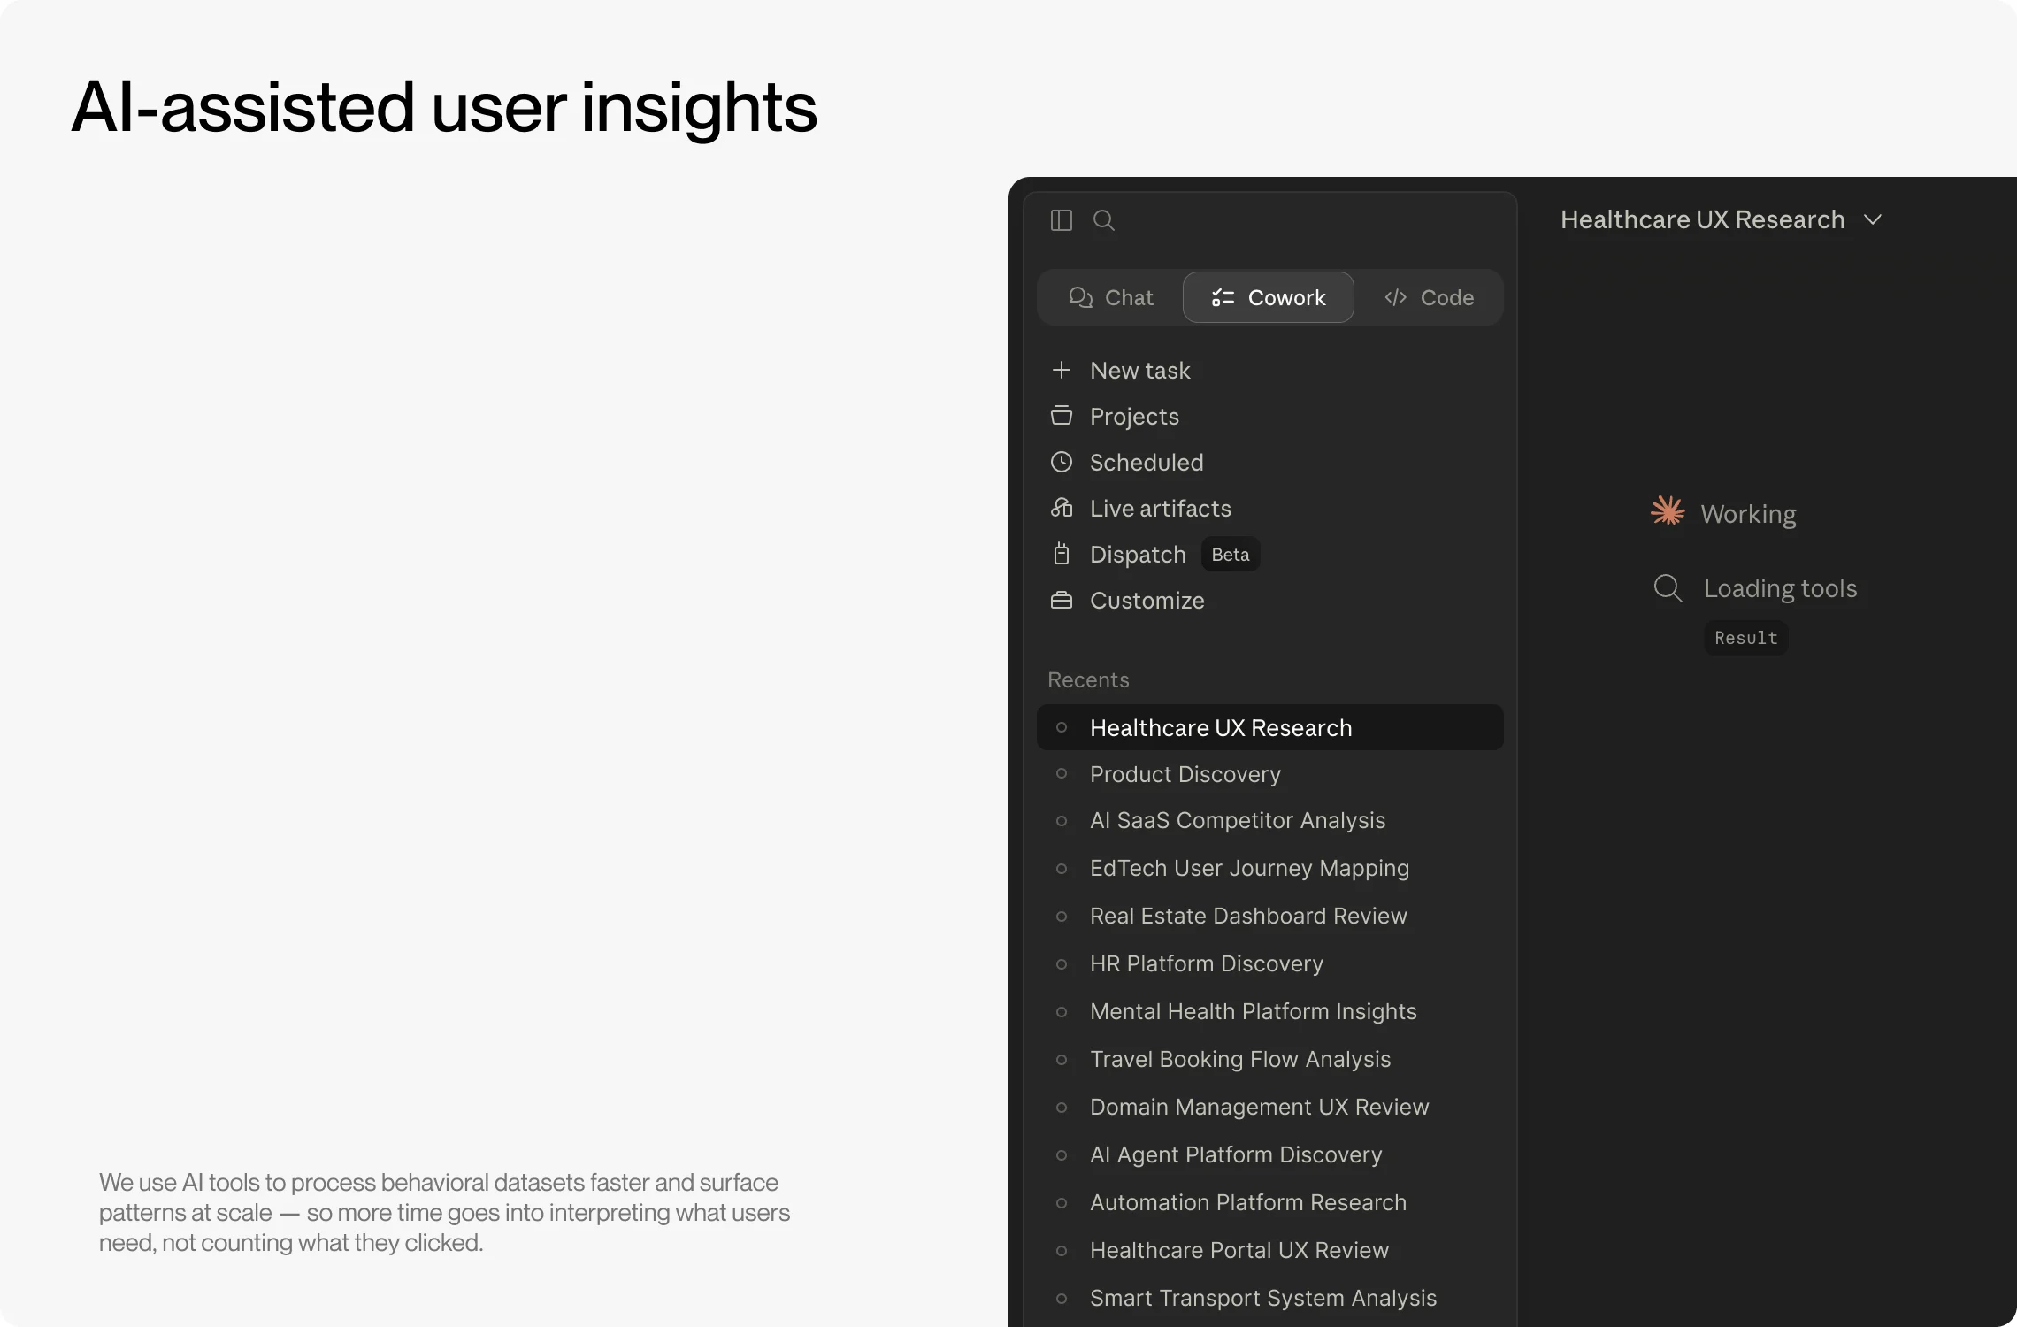Expand the Healthcare UX Research title dropdown chevron

point(1873,220)
